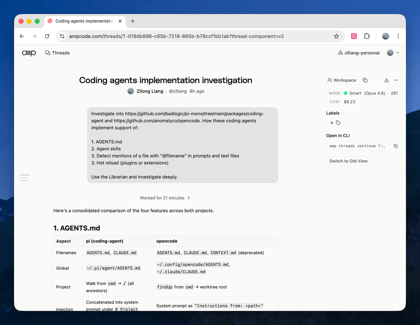Expand the Worked for 21 minutes section
Viewport: 420px width, 325px height.
[x=165, y=198]
